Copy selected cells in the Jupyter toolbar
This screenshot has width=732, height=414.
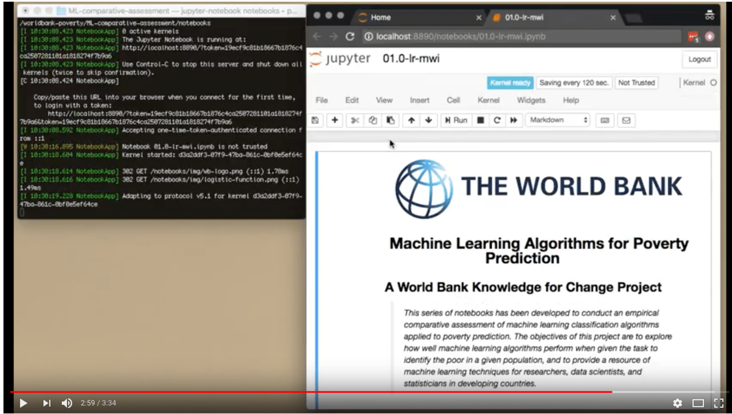(x=373, y=121)
